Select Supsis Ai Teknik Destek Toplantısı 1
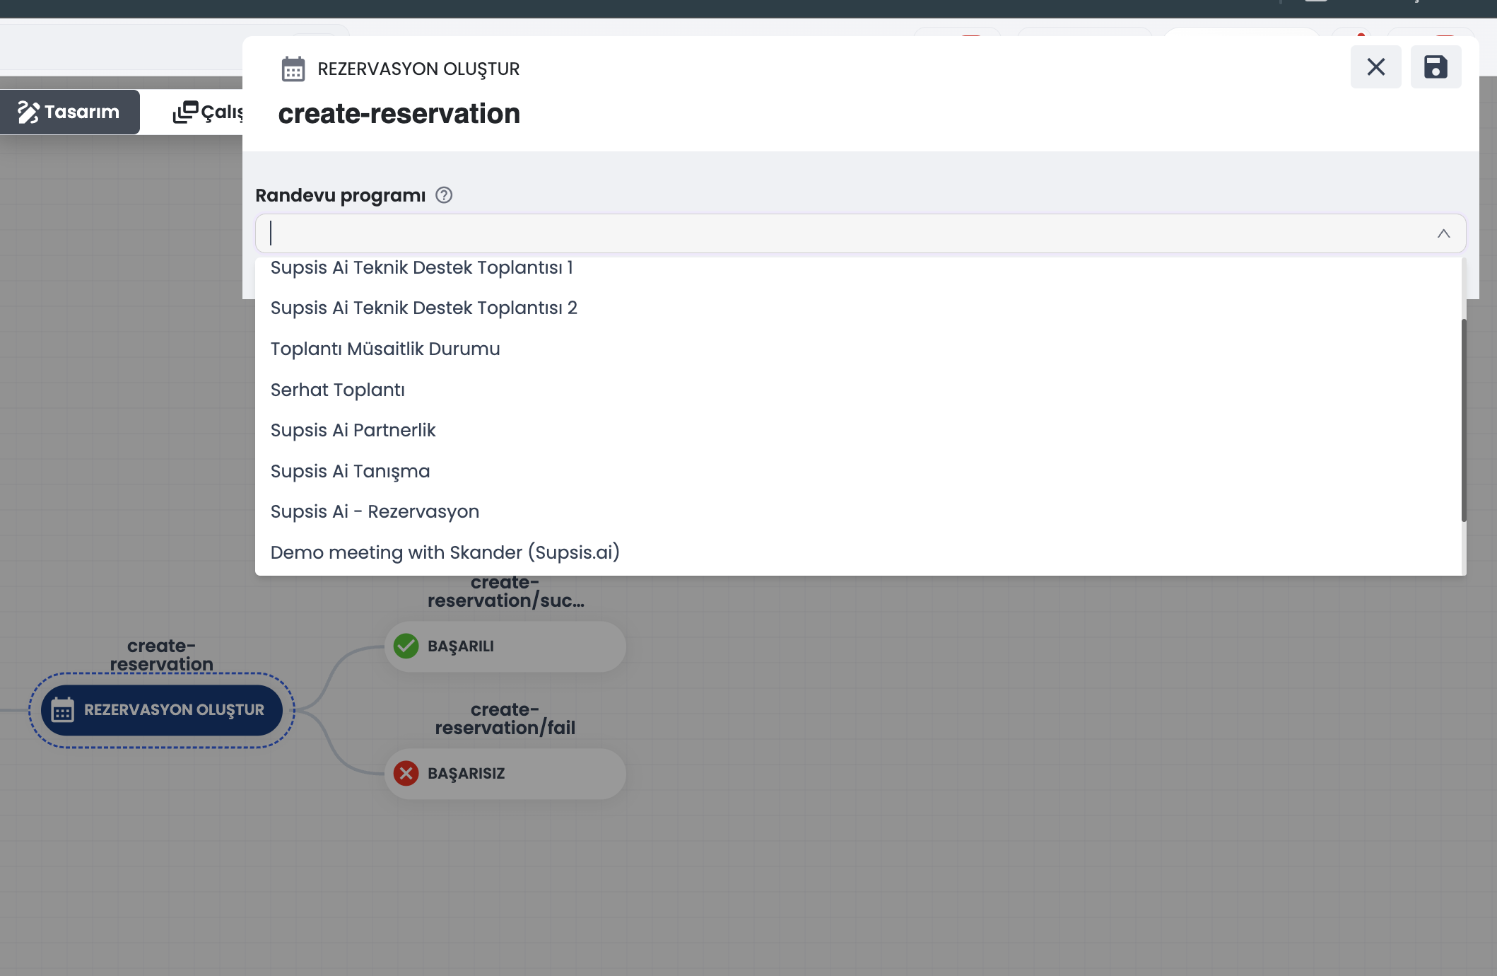This screenshot has width=1497, height=976. (x=858, y=268)
